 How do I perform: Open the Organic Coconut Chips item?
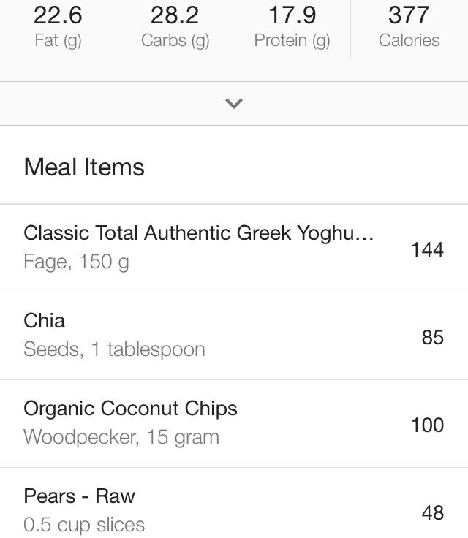(130, 409)
